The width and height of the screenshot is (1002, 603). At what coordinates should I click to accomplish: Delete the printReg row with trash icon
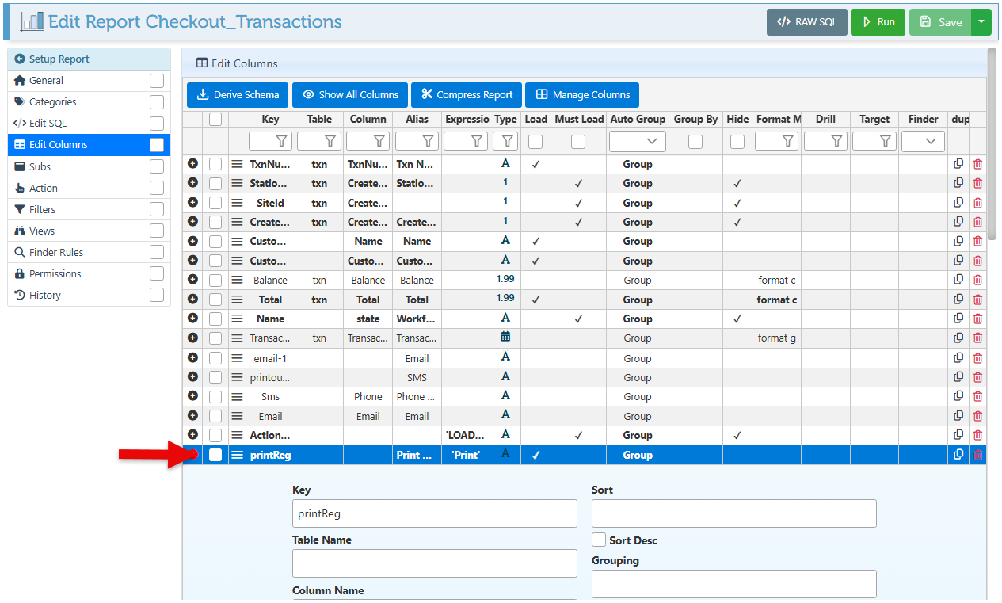[x=977, y=455]
